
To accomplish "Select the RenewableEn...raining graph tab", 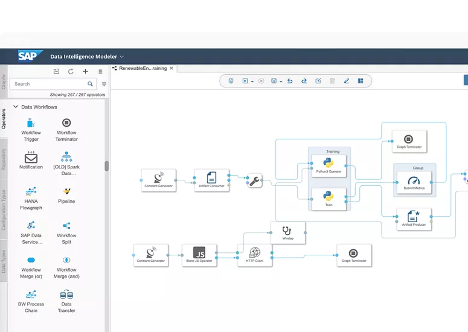I will (143, 68).
